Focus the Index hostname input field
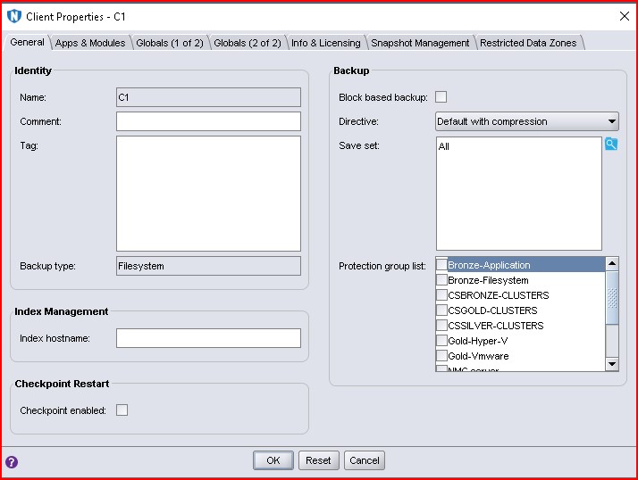The image size is (638, 480). coord(208,338)
